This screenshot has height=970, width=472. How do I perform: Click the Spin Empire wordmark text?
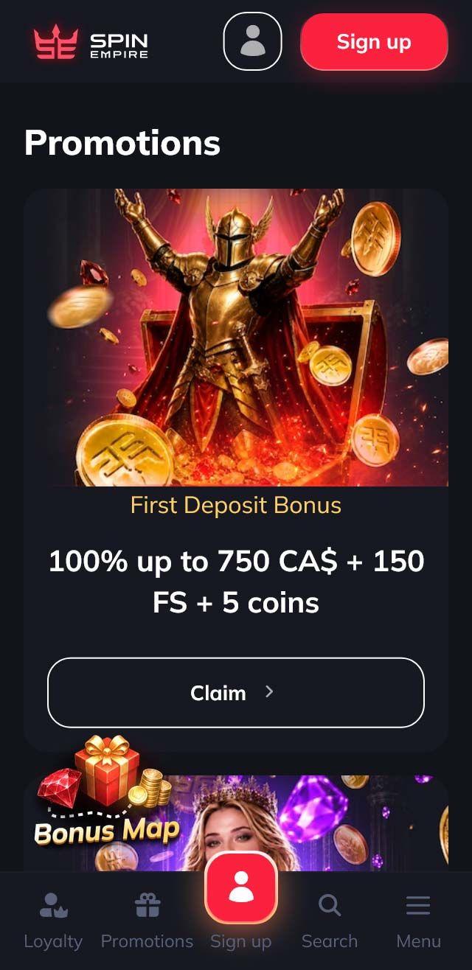tap(119, 46)
